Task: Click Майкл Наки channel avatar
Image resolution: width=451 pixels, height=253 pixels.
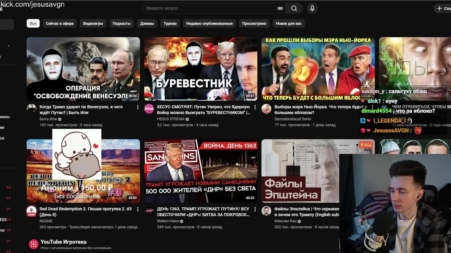Action: click(x=149, y=211)
